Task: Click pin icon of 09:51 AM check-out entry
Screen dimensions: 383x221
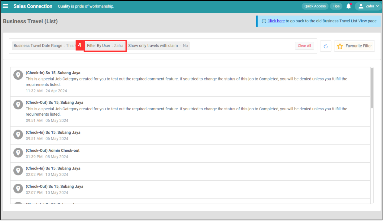Action: [18, 104]
